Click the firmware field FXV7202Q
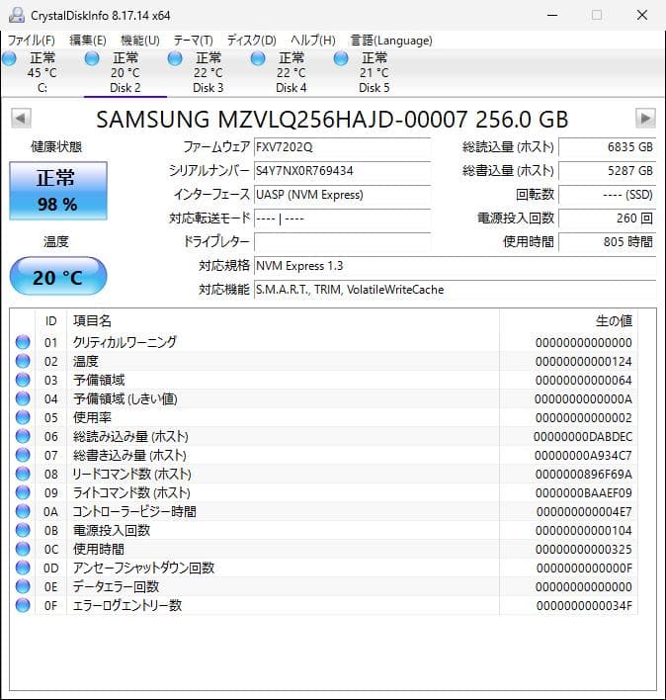 pos(342,147)
